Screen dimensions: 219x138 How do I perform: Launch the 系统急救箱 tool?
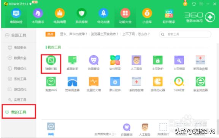[x=136, y=84]
